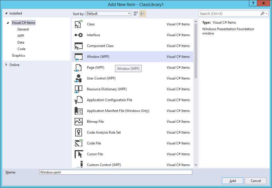Image resolution: width=272 pixels, height=188 pixels.
Task: Click the Cursor File label
Action: point(95,154)
